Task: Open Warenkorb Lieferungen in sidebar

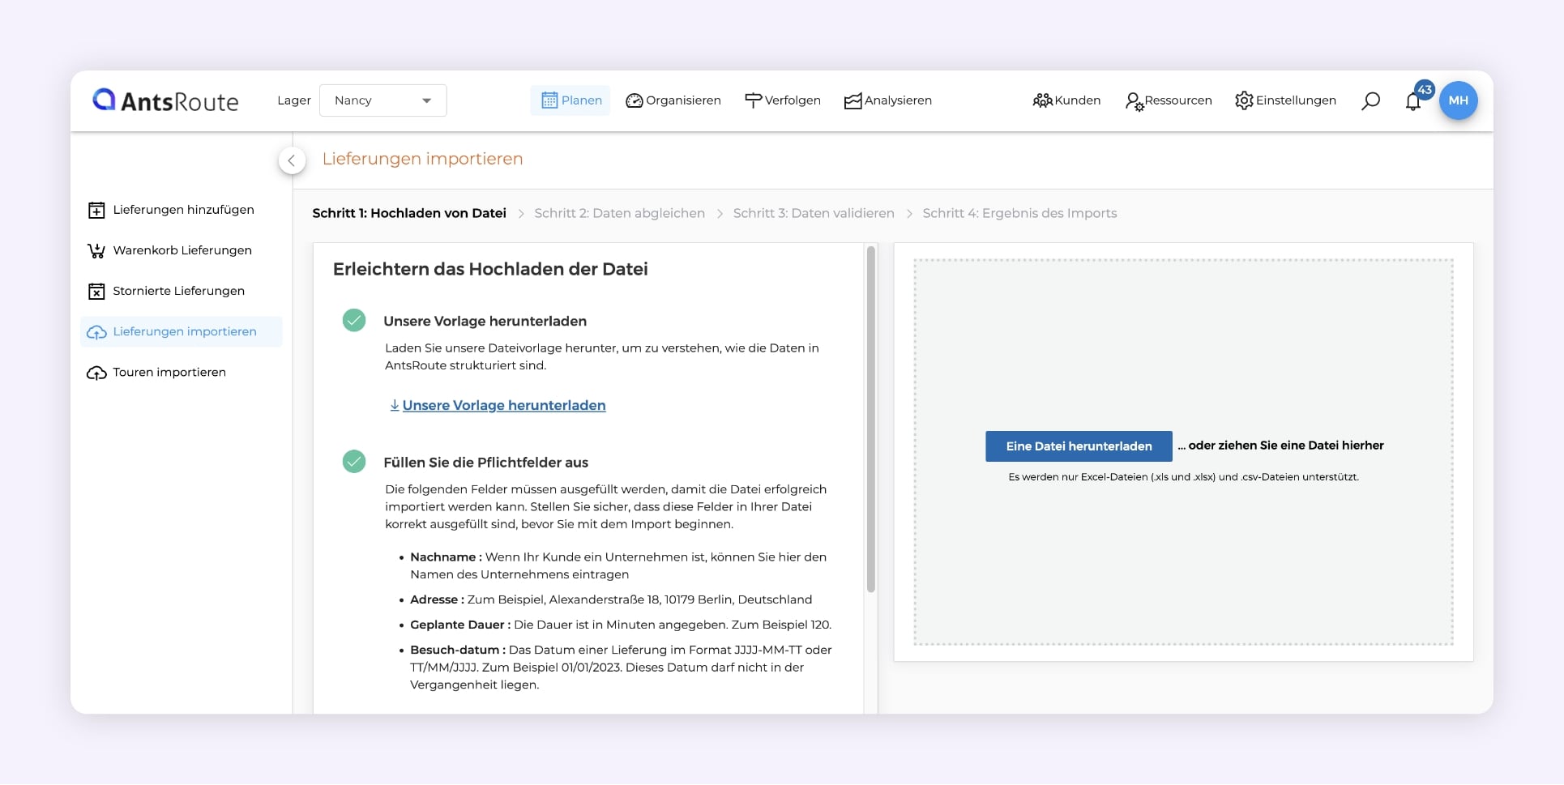Action: click(182, 250)
